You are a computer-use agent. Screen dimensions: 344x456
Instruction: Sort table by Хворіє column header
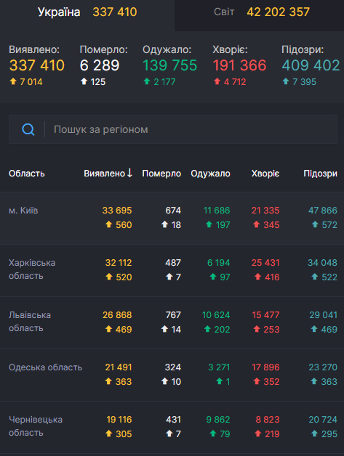coord(265,174)
